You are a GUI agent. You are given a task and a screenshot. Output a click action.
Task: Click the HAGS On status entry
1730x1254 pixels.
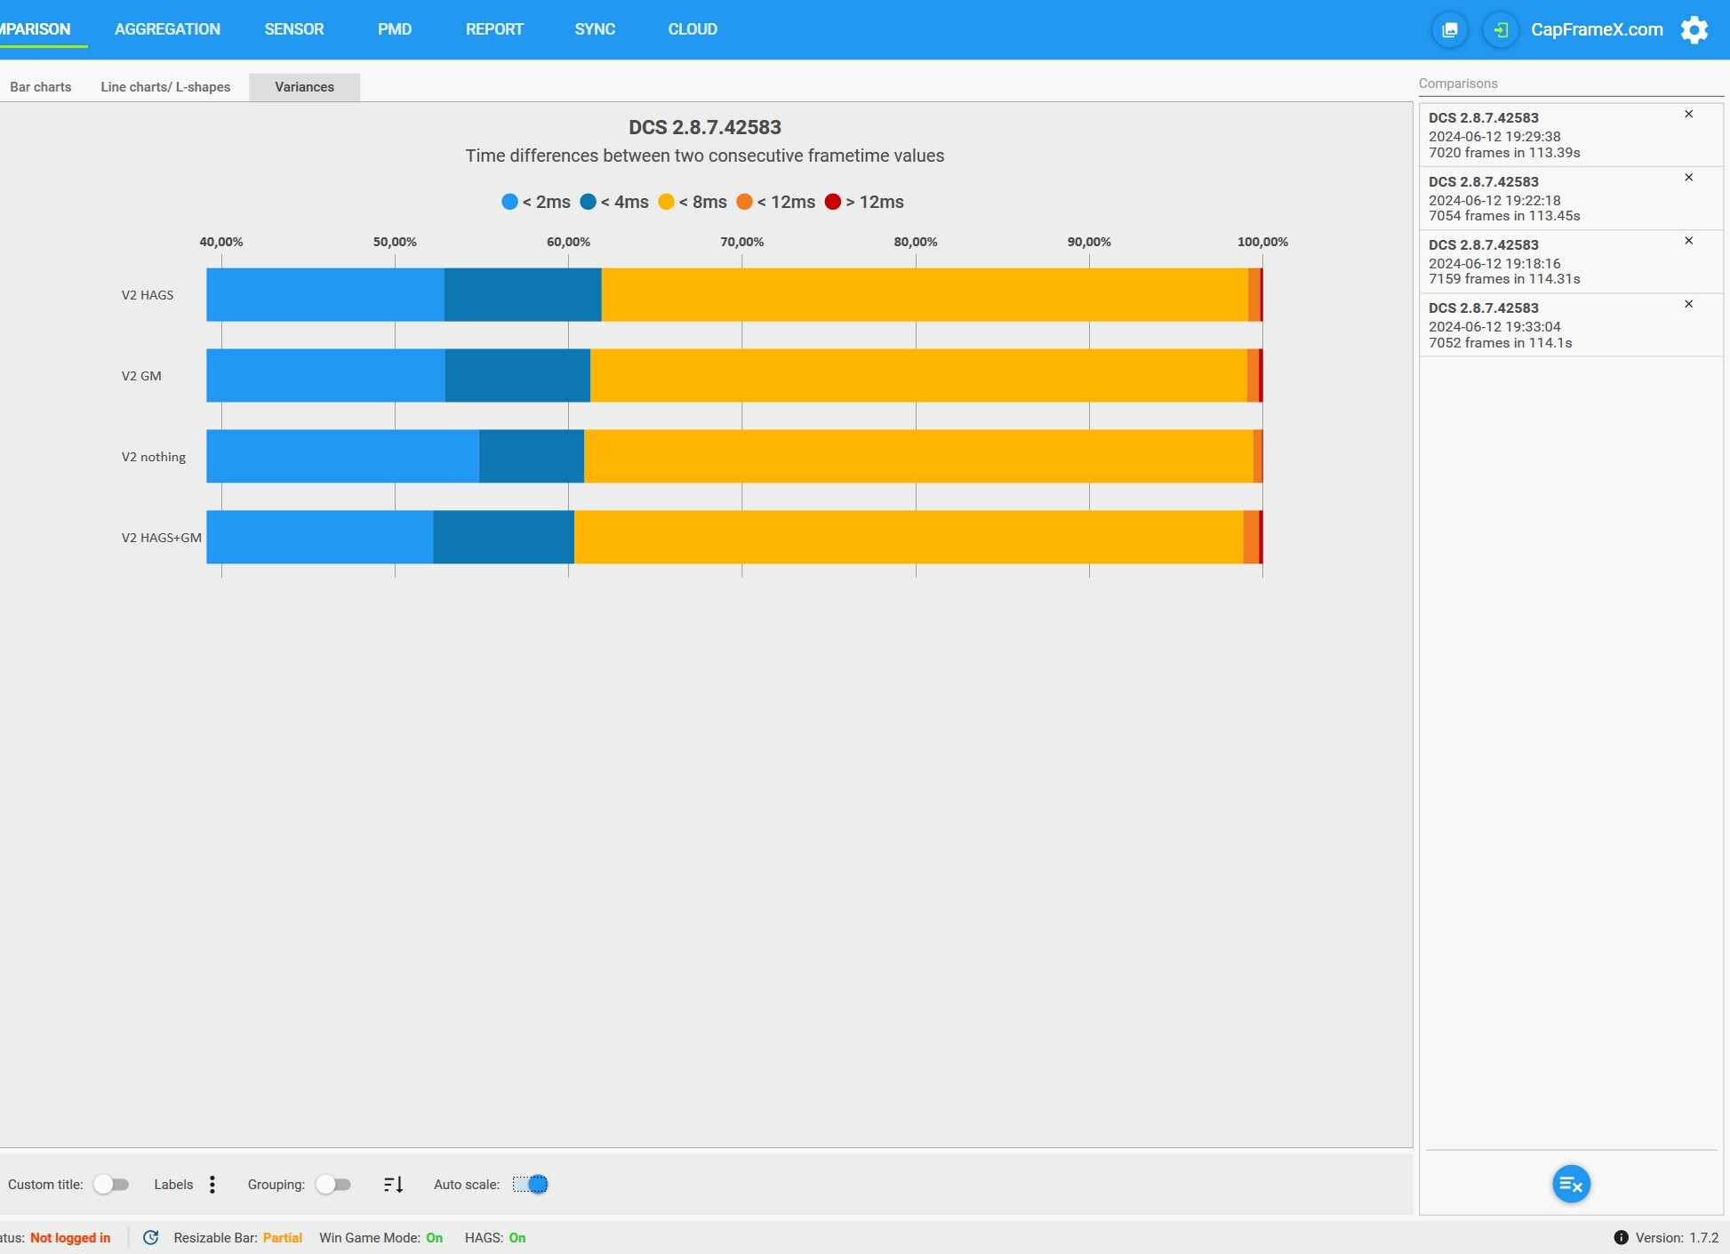point(495,1237)
